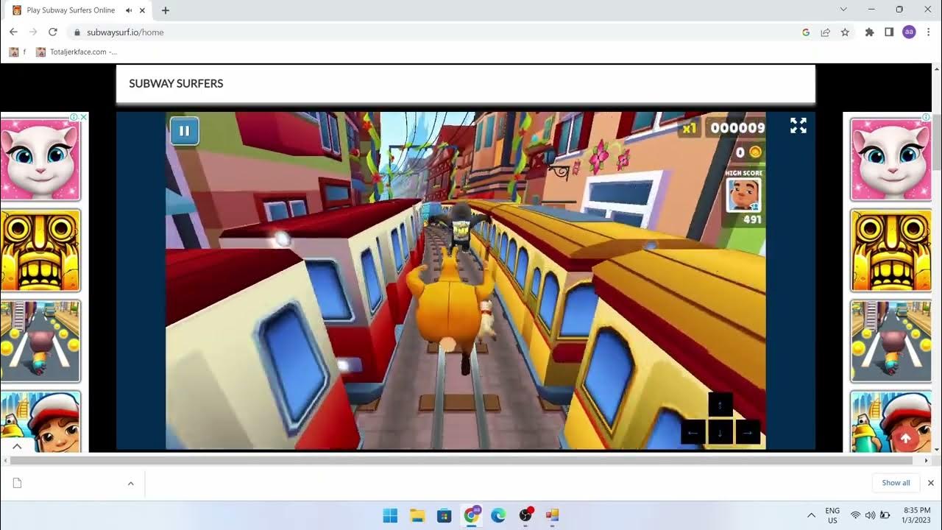Click Show all downloads button
Screen dimensions: 942x530
click(x=896, y=483)
